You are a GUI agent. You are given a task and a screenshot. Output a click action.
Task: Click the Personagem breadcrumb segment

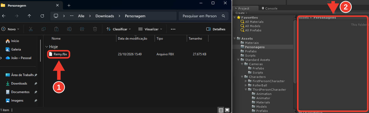click(135, 16)
